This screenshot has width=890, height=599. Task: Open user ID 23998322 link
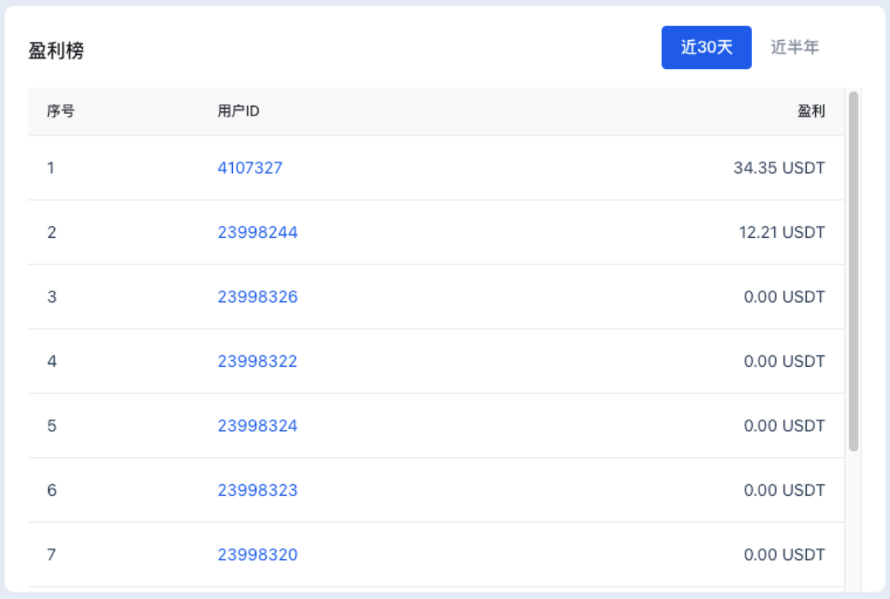(x=258, y=361)
